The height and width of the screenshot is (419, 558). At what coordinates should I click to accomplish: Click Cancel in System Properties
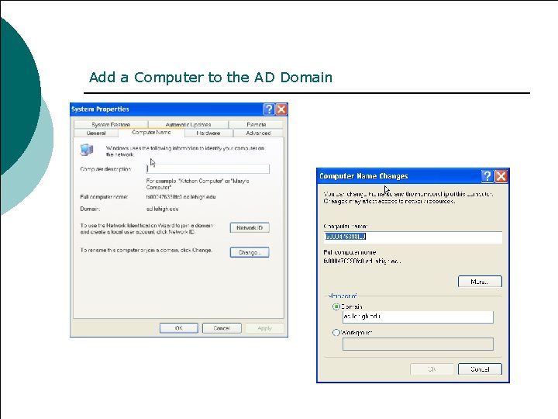click(222, 328)
